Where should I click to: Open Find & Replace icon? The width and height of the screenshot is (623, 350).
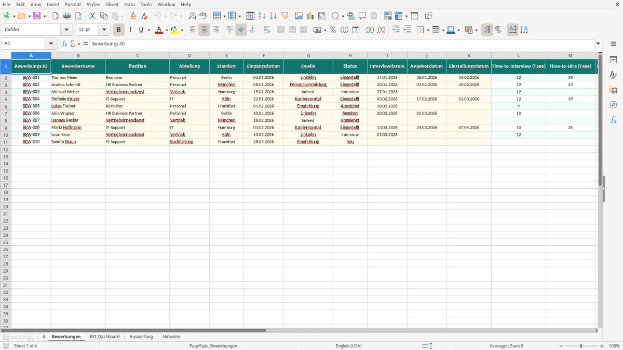[192, 16]
